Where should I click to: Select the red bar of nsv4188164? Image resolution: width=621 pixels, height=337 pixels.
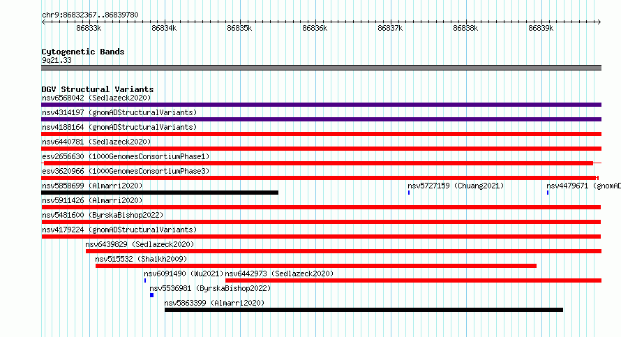point(321,134)
